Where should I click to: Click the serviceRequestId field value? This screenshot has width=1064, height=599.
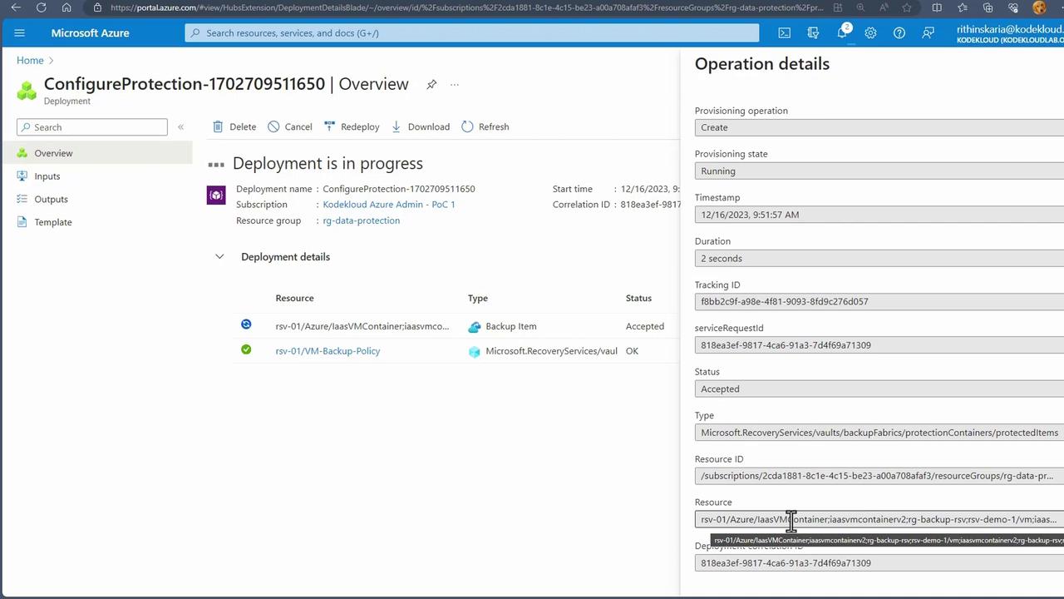tap(879, 345)
